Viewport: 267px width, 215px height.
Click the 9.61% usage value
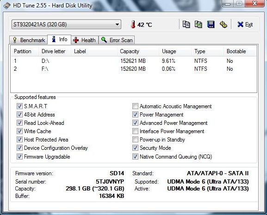point(168,61)
